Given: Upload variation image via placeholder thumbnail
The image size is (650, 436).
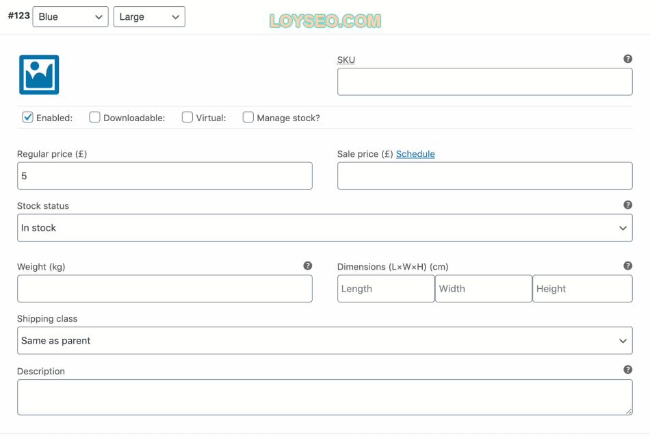Looking at the screenshot, I should [39, 75].
